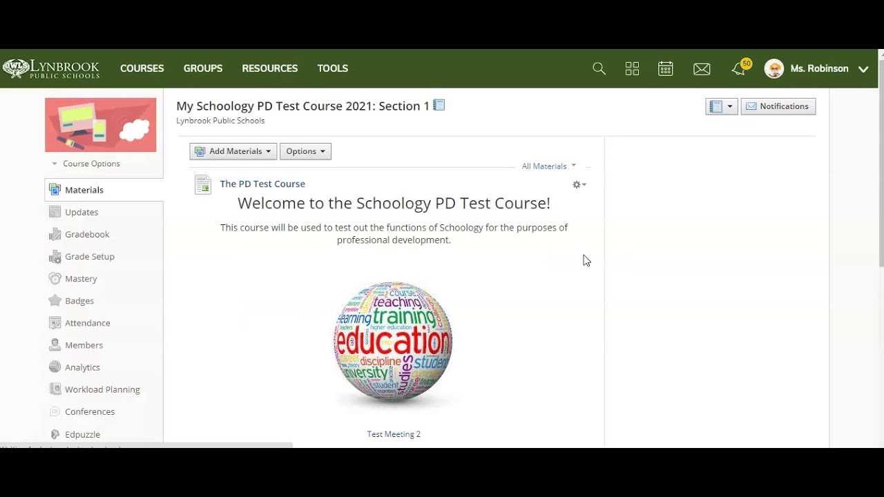Open the Test Meeting 2 link
This screenshot has height=497, width=884.
[x=394, y=434]
